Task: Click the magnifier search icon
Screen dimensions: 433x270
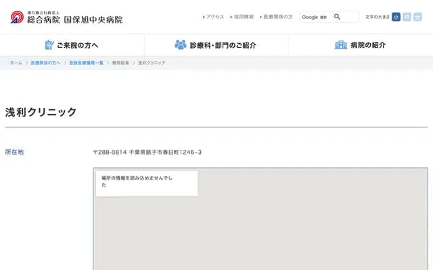Action: tap(337, 17)
